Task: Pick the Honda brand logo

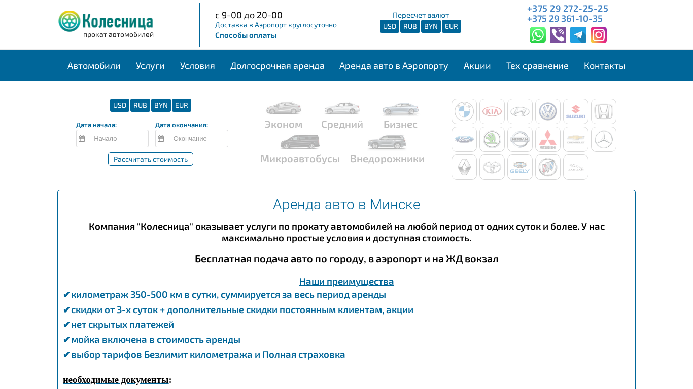Action: 604,111
